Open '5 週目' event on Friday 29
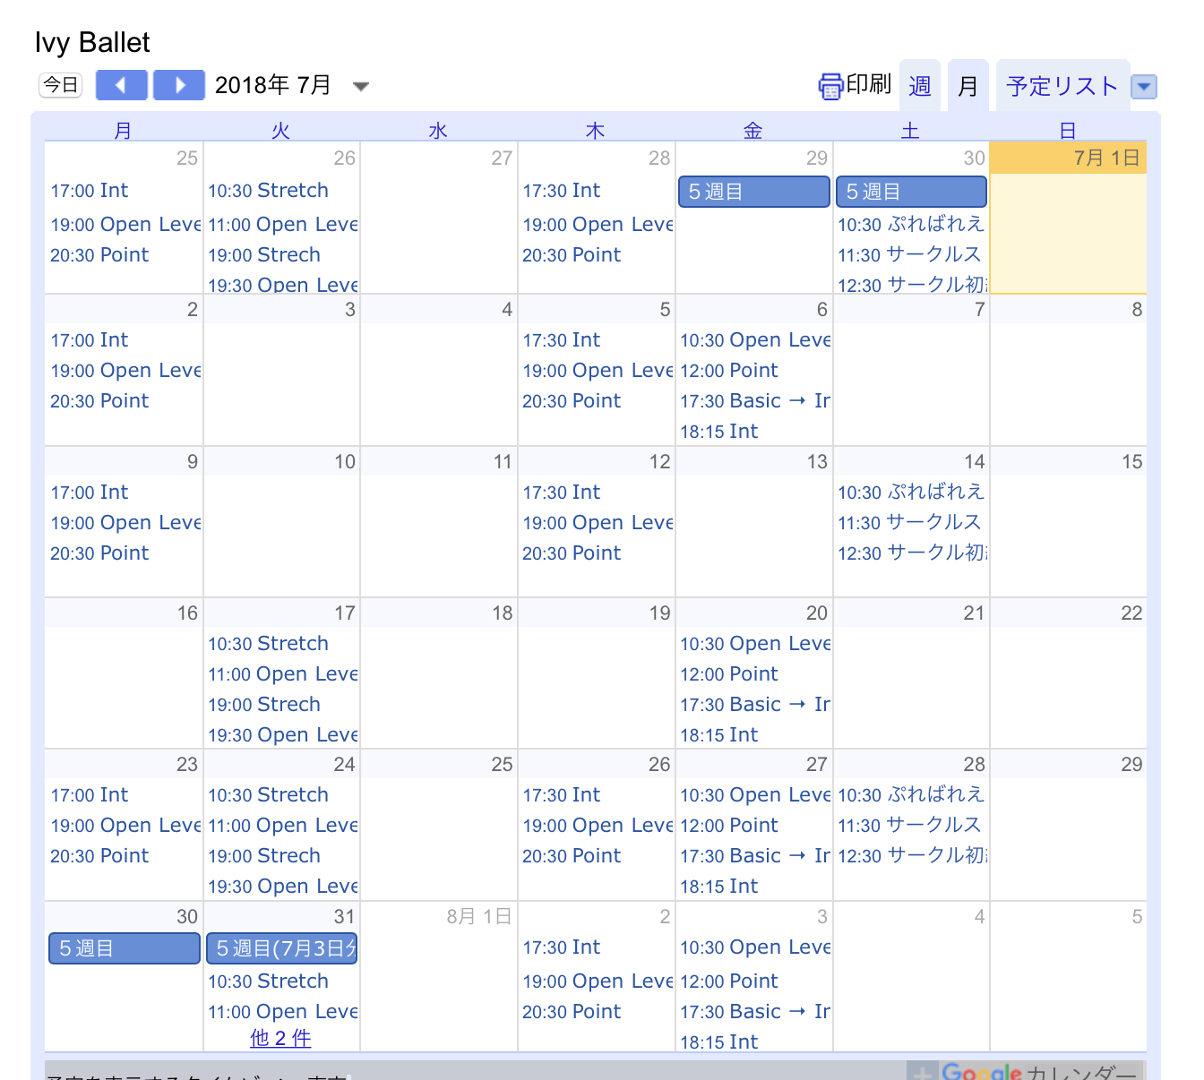This screenshot has height=1080, width=1204. (753, 192)
